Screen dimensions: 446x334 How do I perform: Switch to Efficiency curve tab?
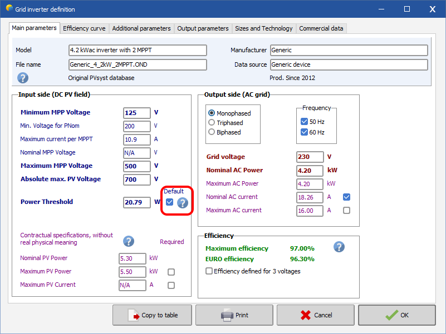click(84, 28)
